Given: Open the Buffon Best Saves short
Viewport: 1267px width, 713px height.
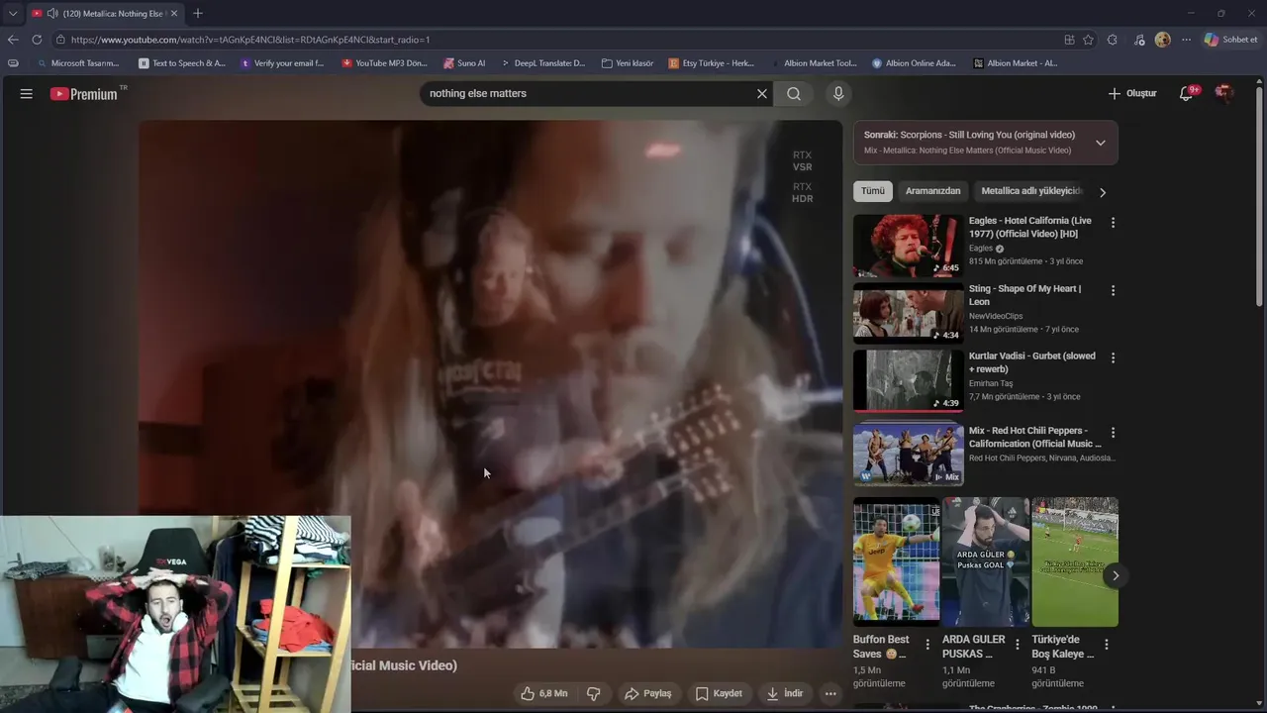Looking at the screenshot, I should 896,561.
